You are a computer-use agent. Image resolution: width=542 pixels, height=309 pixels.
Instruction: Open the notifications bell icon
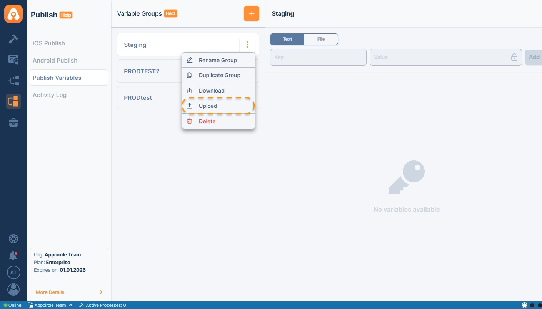point(13,256)
